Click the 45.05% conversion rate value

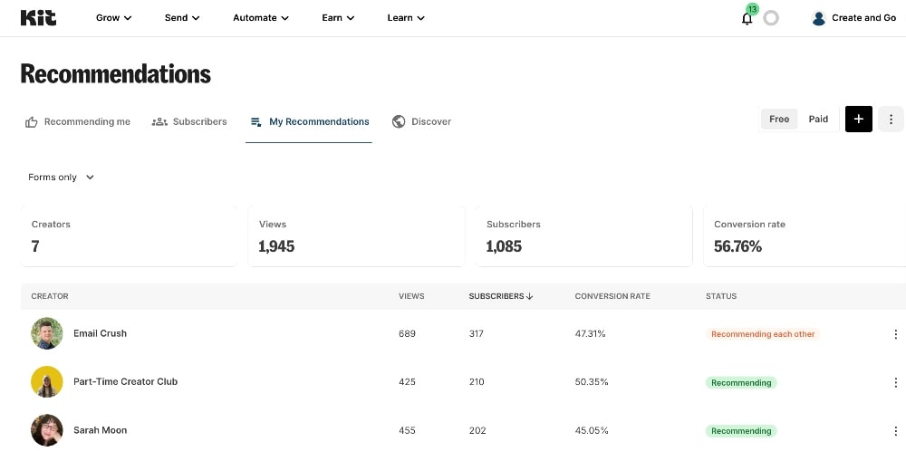point(592,431)
